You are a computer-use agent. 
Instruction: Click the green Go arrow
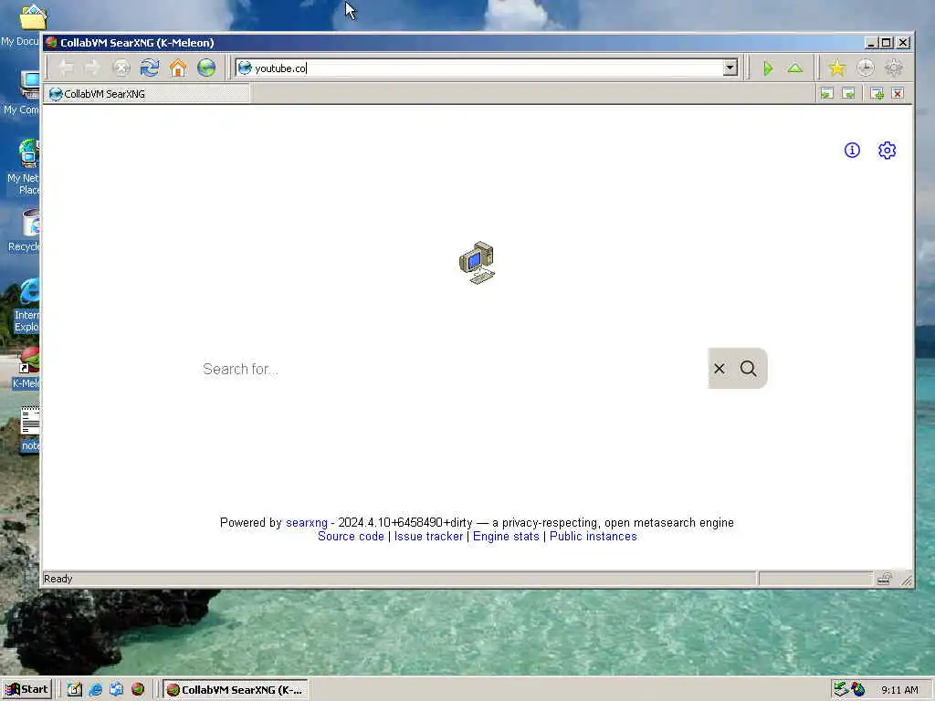coord(768,68)
